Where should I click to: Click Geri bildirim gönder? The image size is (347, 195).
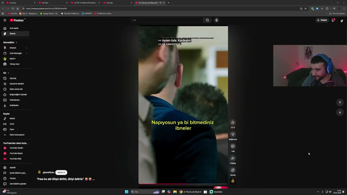[15, 184]
